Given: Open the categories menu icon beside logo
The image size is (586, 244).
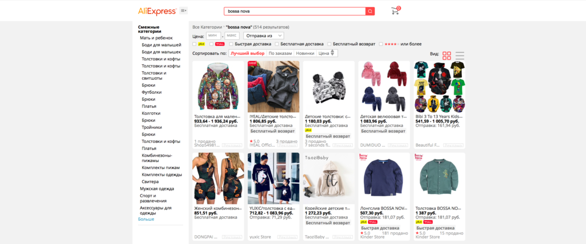Looking at the screenshot, I should [183, 11].
